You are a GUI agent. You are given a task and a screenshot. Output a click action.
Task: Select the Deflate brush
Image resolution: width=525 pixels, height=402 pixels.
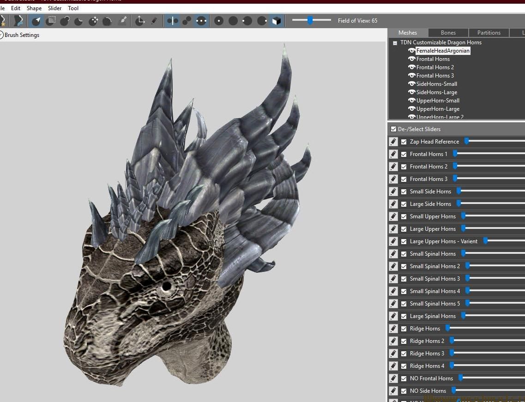(x=79, y=21)
